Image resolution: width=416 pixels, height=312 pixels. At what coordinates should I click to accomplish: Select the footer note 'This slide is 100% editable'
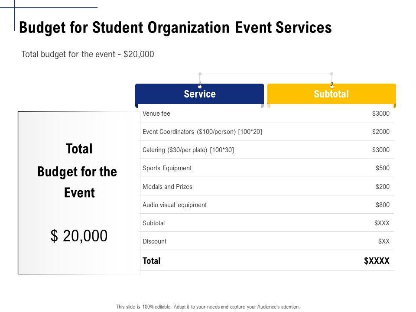click(x=208, y=307)
